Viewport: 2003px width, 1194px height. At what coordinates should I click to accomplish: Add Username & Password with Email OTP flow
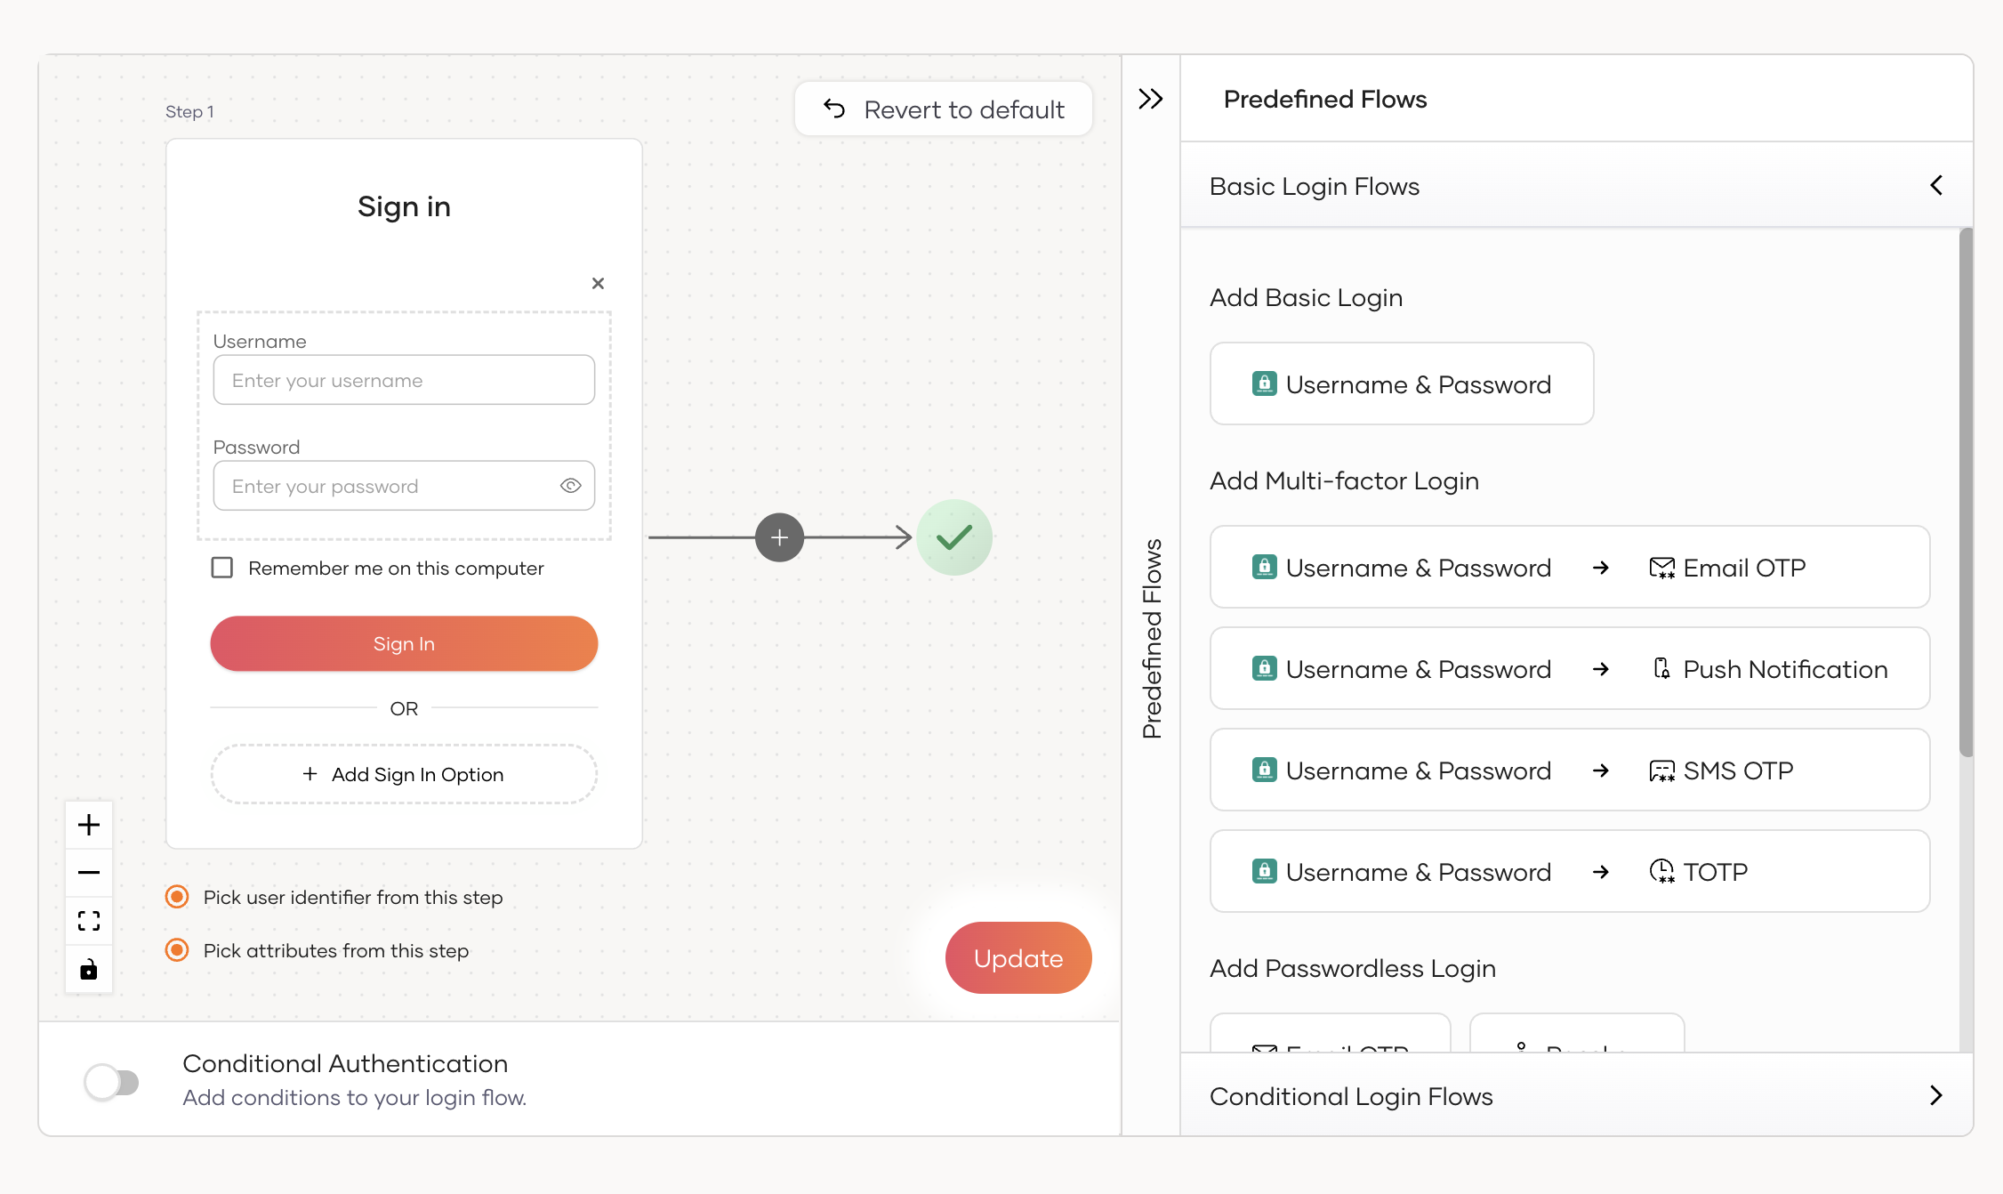[1570, 568]
